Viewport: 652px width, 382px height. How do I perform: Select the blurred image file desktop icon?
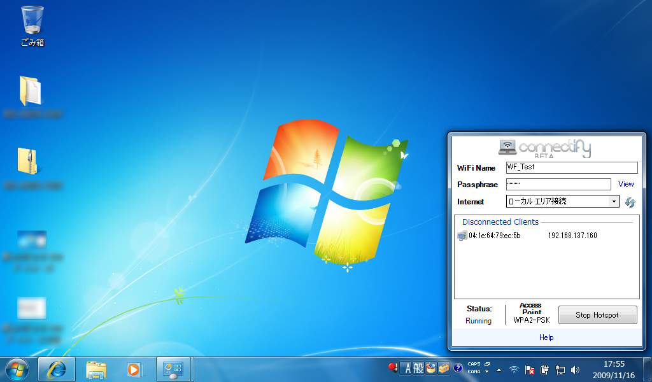pos(32,240)
